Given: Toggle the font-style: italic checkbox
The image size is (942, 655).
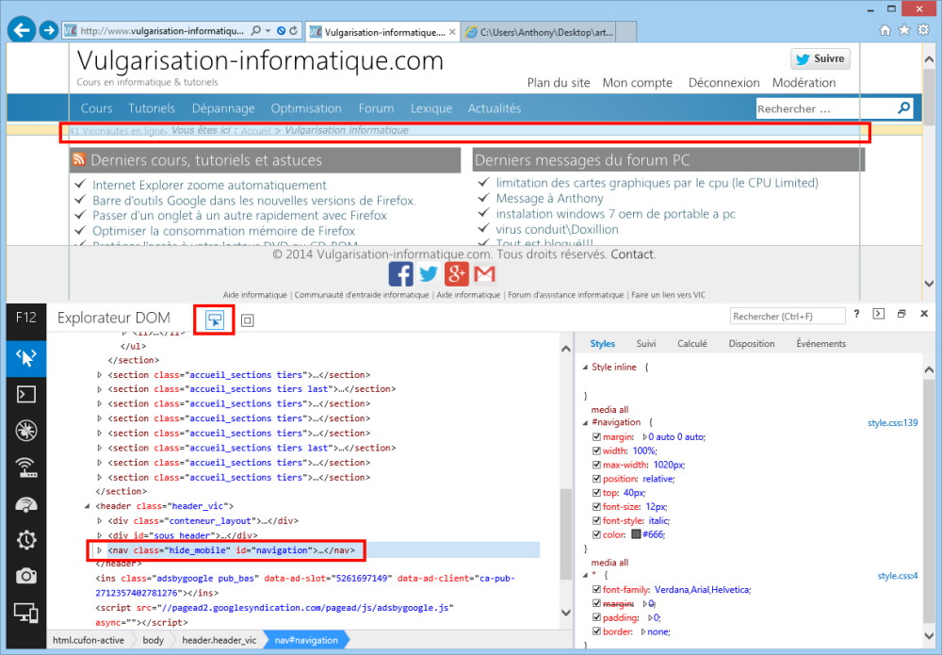Looking at the screenshot, I should [596, 520].
